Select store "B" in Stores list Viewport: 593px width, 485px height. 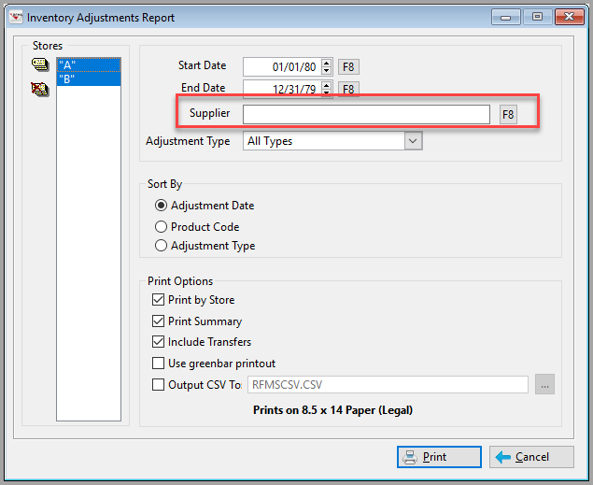pyautogui.click(x=89, y=78)
